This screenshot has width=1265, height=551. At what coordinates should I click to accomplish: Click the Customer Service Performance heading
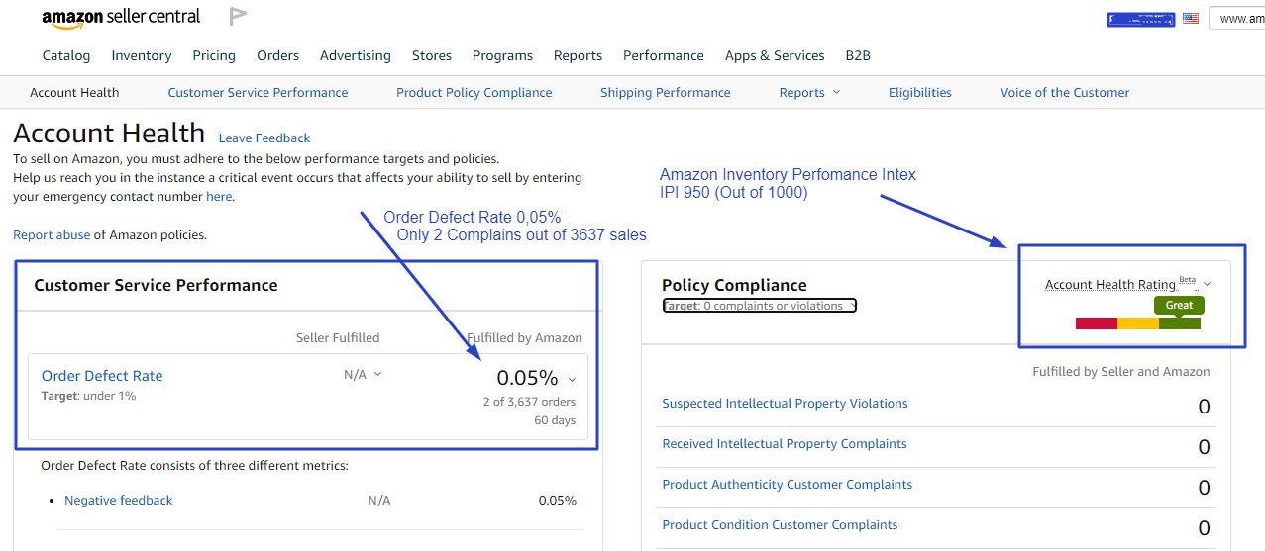(156, 285)
